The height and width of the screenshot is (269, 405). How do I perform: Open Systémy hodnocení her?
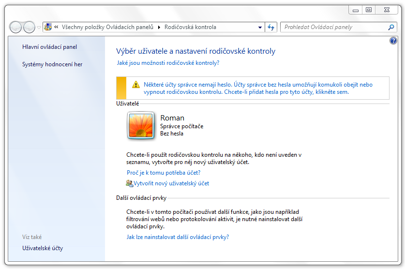coord(52,64)
